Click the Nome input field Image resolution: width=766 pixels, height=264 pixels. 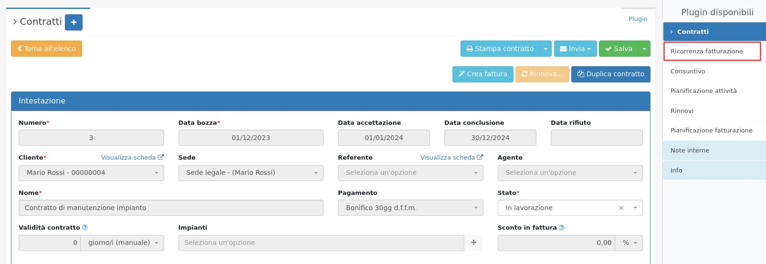[171, 208]
